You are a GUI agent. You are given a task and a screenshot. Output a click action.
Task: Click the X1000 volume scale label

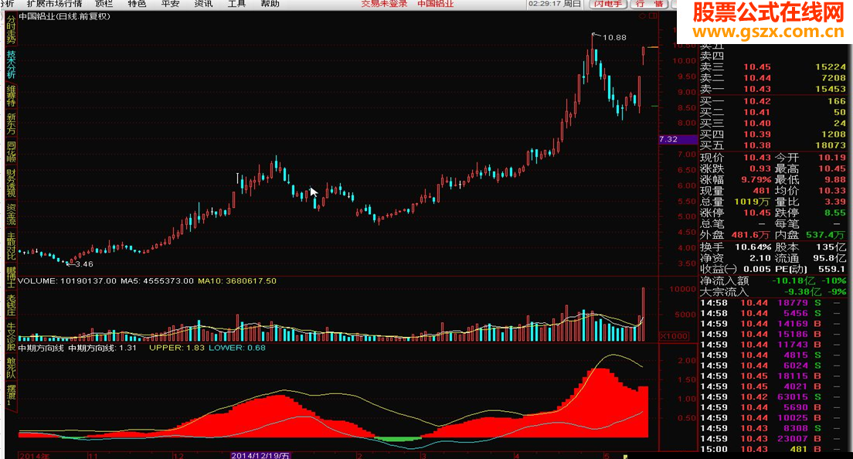675,336
